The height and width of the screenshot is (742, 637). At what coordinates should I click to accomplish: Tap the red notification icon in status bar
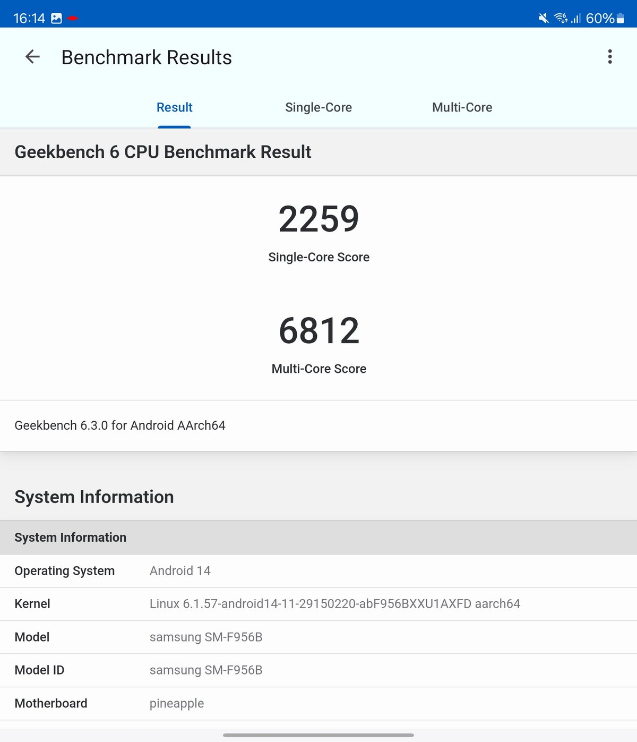pyautogui.click(x=73, y=19)
